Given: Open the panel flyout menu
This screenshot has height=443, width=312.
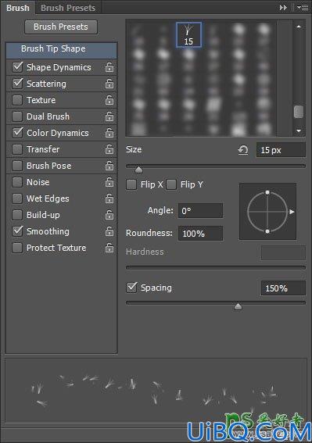Looking at the screenshot, I should click(303, 8).
